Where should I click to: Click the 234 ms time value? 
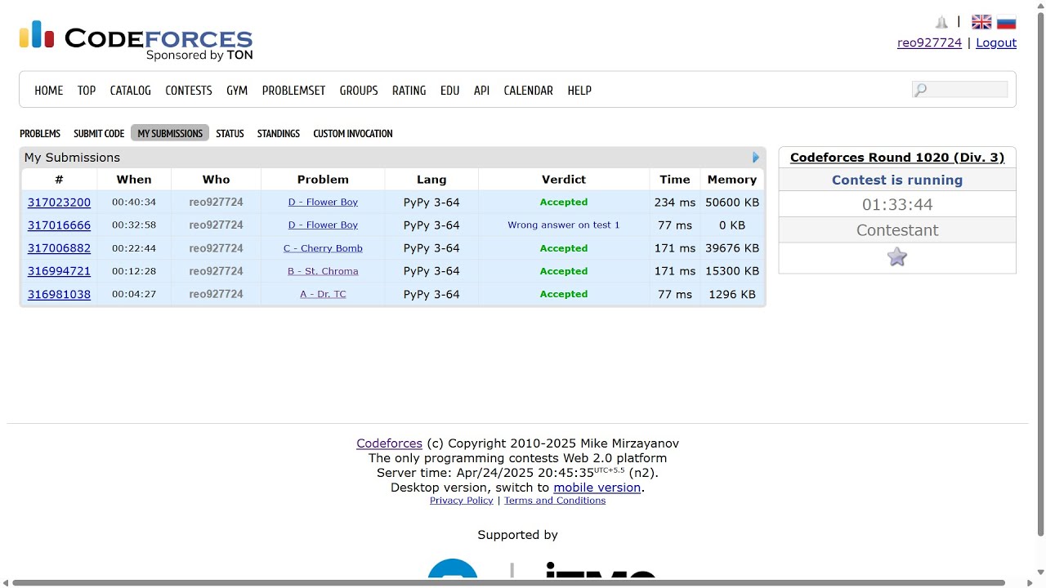pyautogui.click(x=675, y=203)
